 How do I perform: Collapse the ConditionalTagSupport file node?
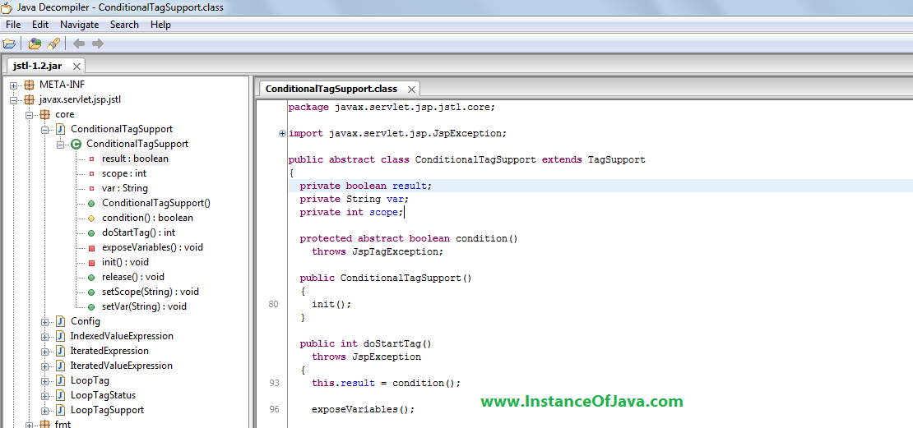click(x=45, y=130)
